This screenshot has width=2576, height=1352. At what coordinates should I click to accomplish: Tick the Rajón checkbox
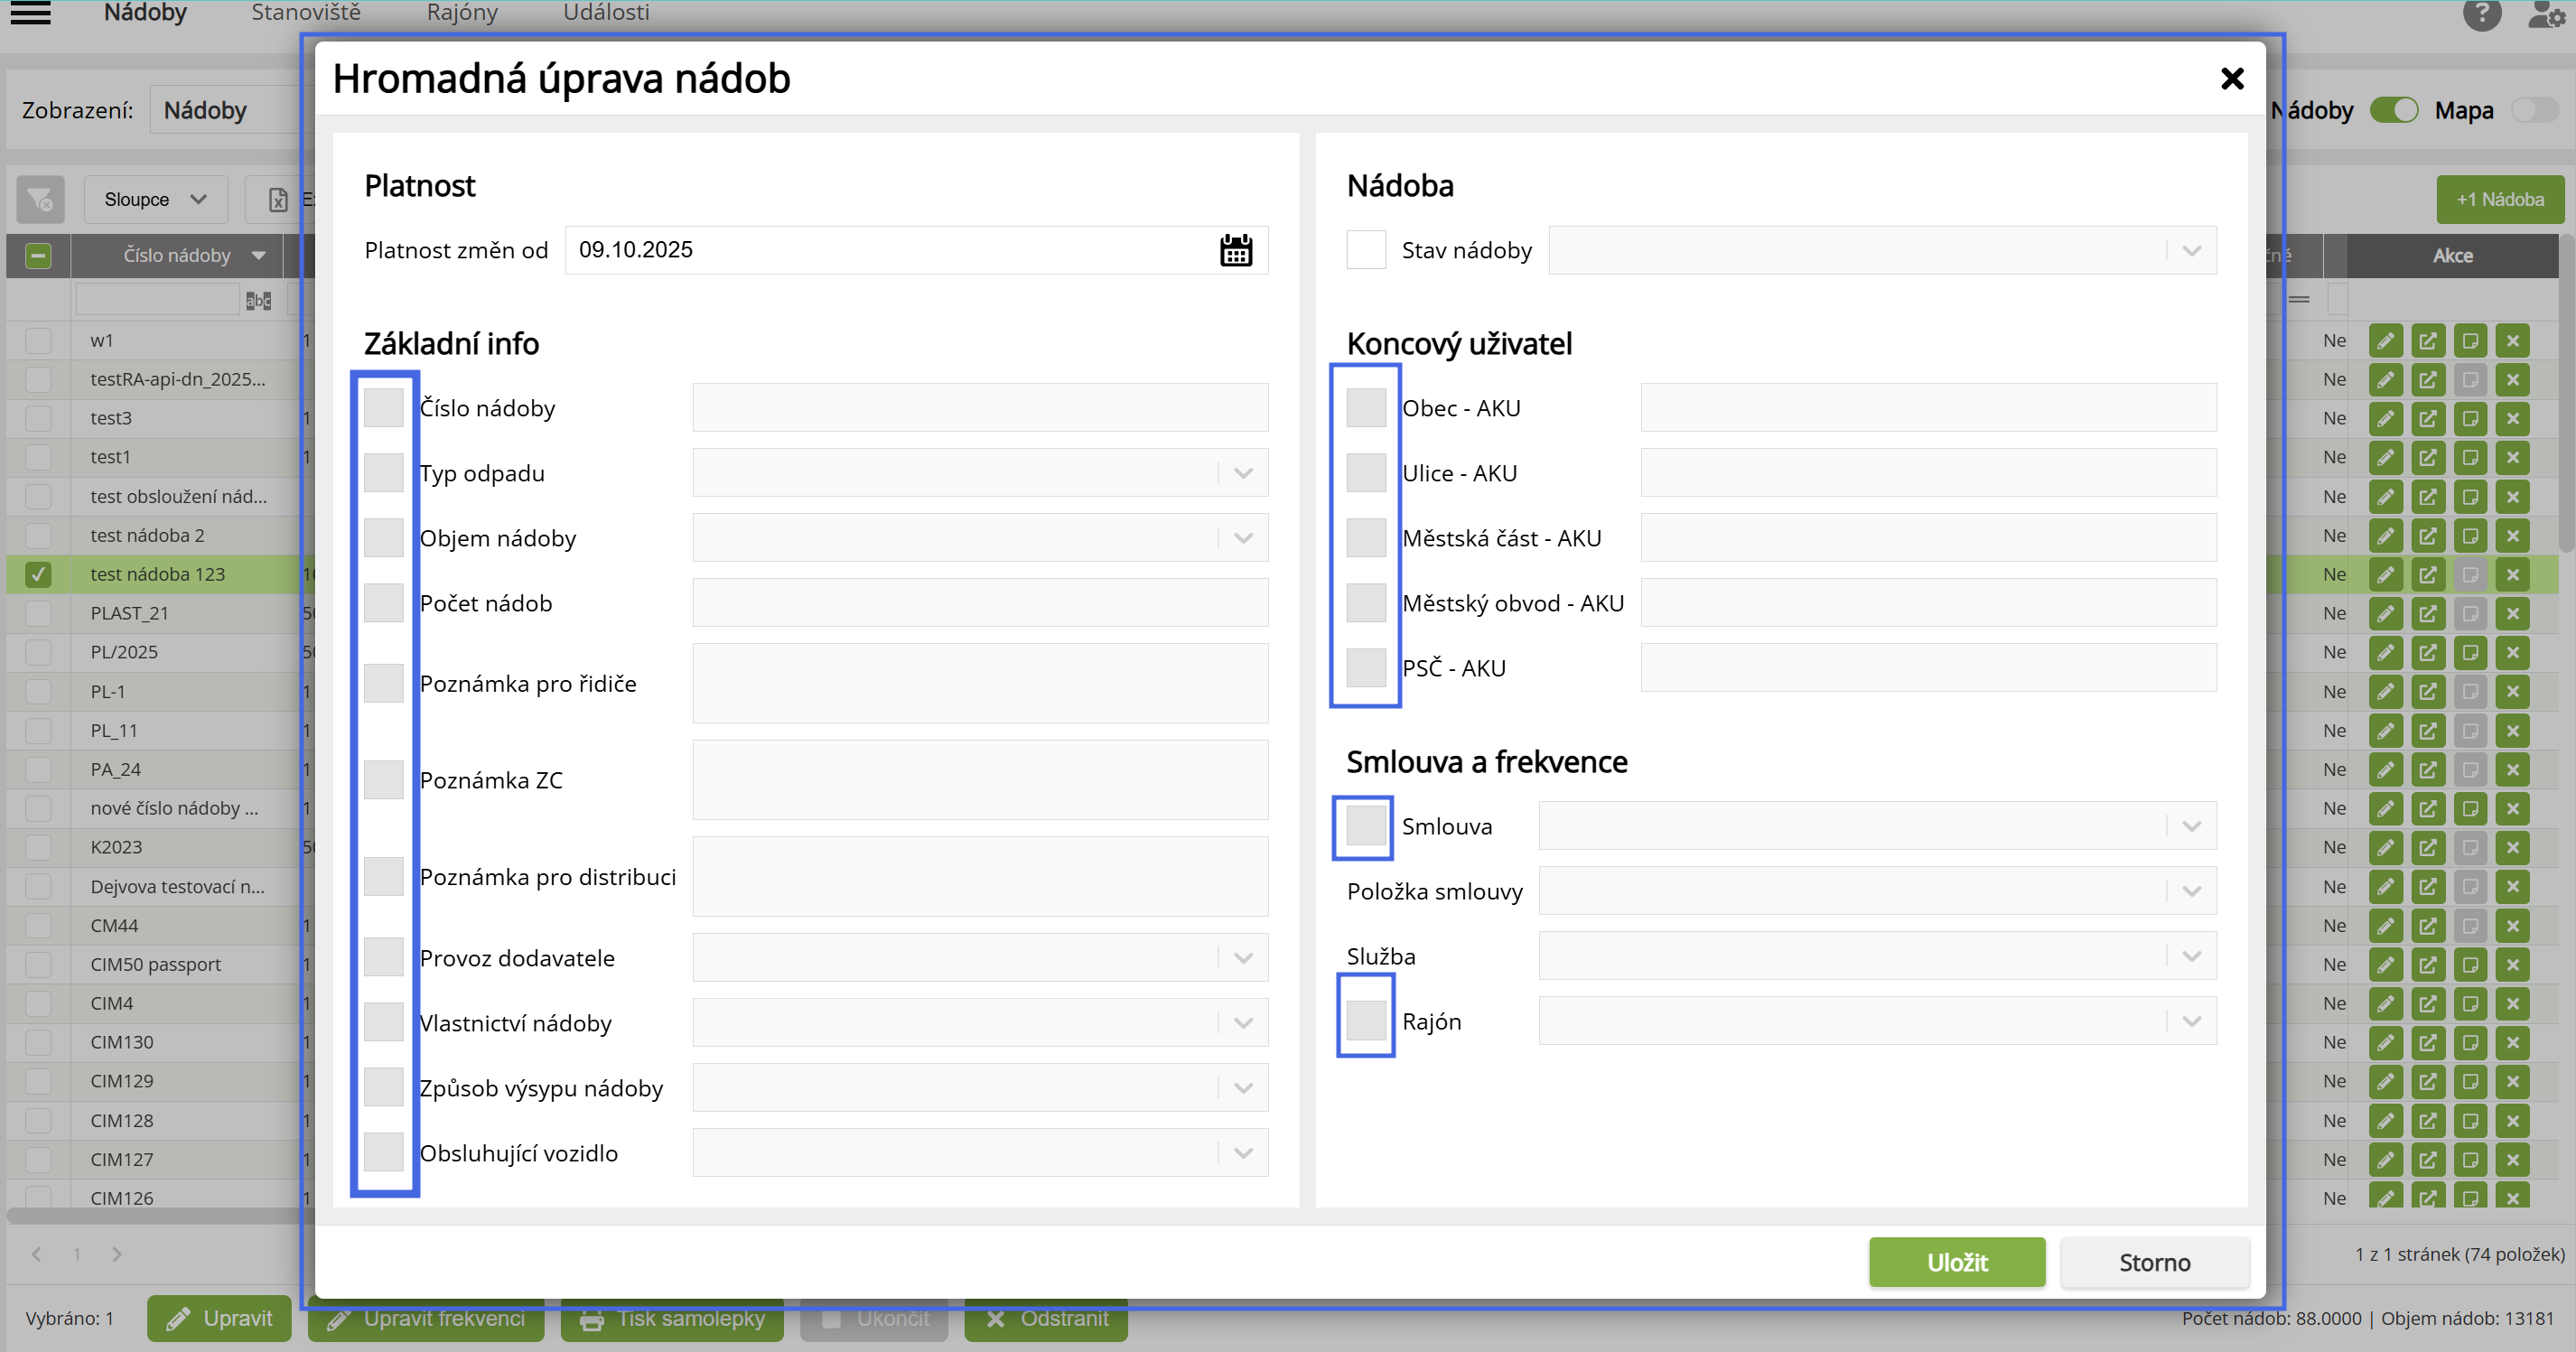pyautogui.click(x=1365, y=1021)
